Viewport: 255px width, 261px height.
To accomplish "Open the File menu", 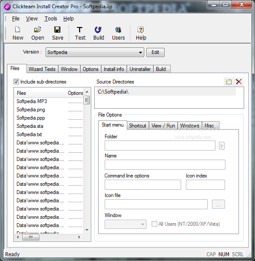I will coord(16,19).
